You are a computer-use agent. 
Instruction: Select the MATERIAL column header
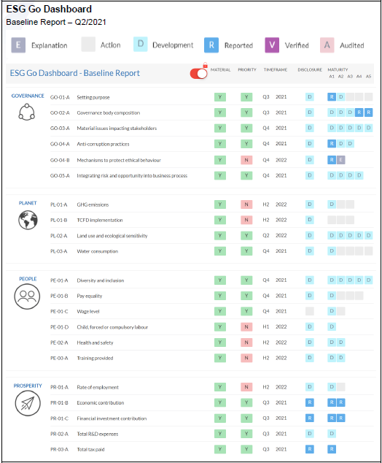(x=220, y=69)
